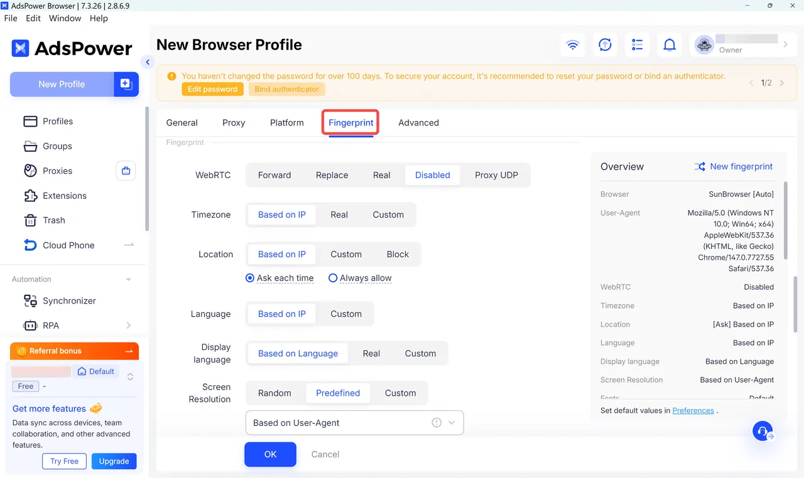
Task: Open the network status wifi icon
Action: click(x=572, y=45)
